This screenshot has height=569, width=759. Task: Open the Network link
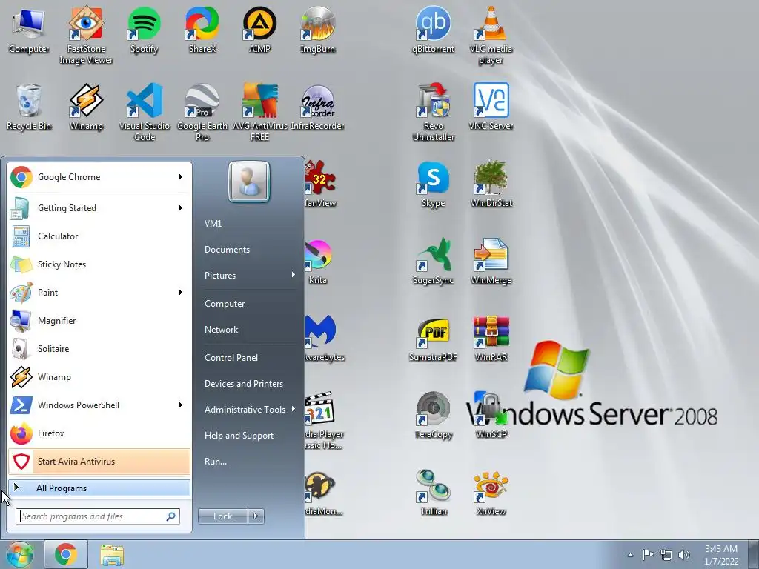coord(221,330)
